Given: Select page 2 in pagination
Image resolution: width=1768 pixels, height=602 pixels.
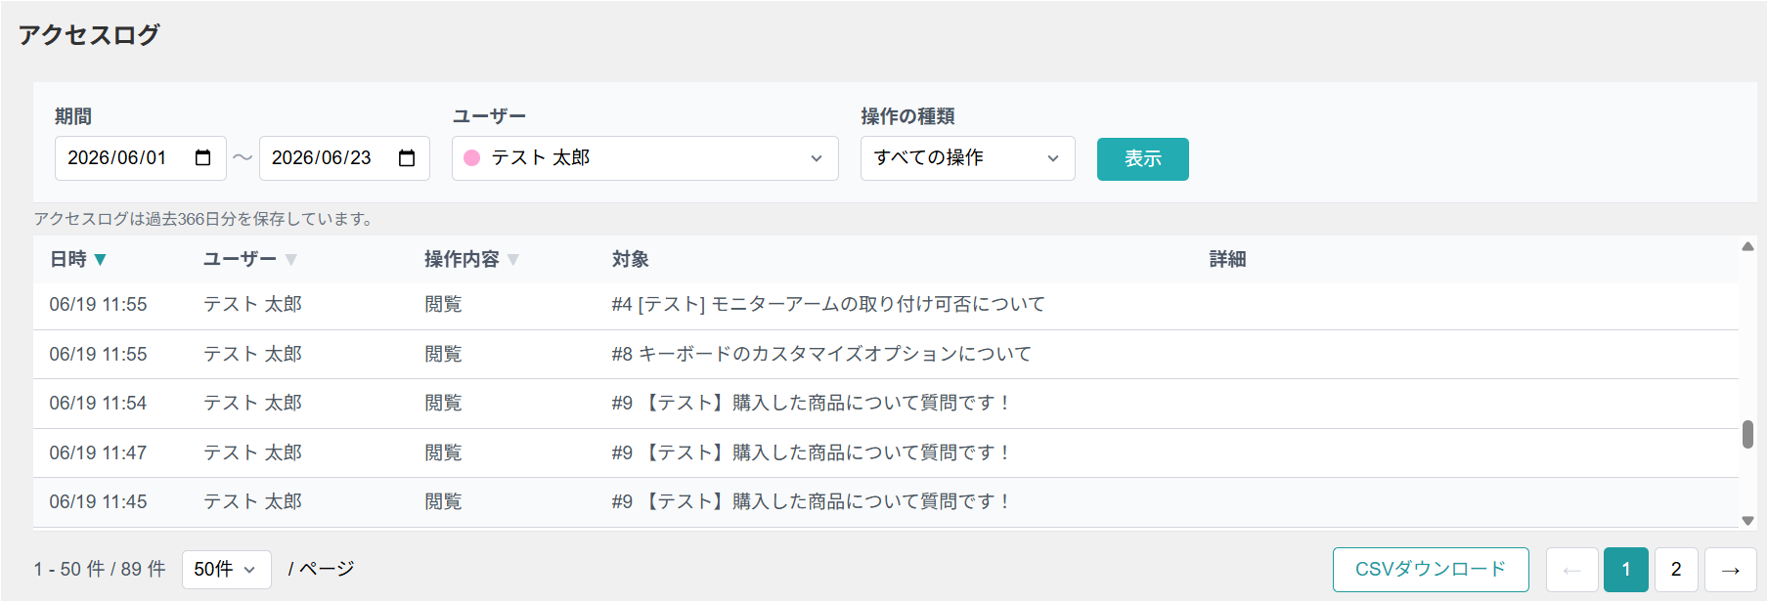Looking at the screenshot, I should 1676,570.
